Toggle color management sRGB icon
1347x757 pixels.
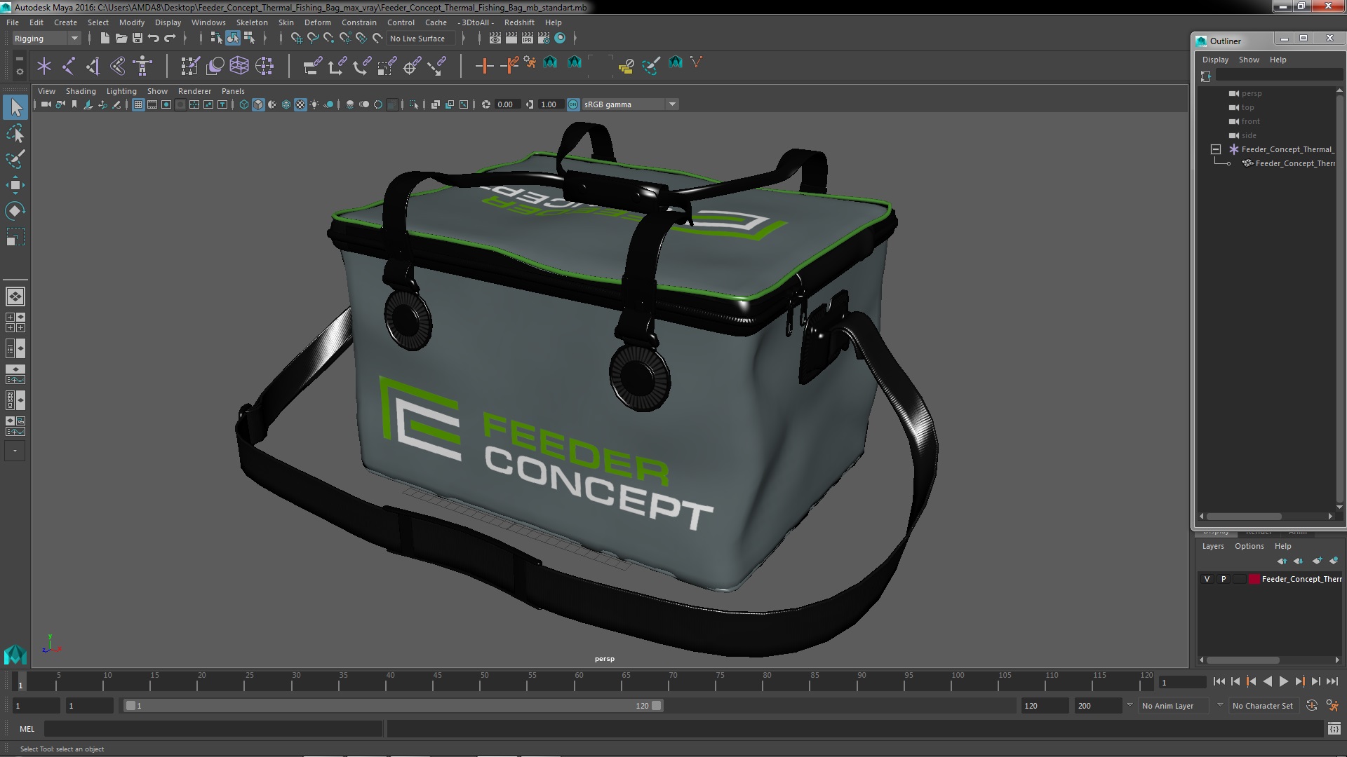point(573,104)
